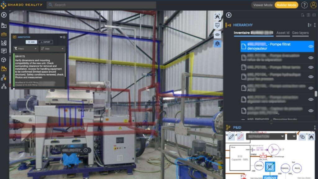Collapse annotation panel with triangle arrow
Viewport: 318px width, 179px height.
pyautogui.click(x=61, y=37)
